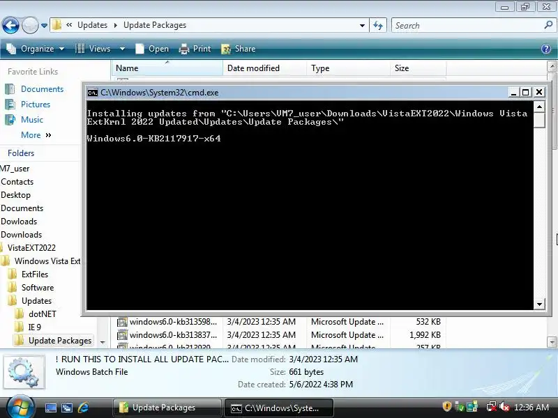Select Update Packages folder in the tree
This screenshot has height=418, width=558.
pos(59,341)
